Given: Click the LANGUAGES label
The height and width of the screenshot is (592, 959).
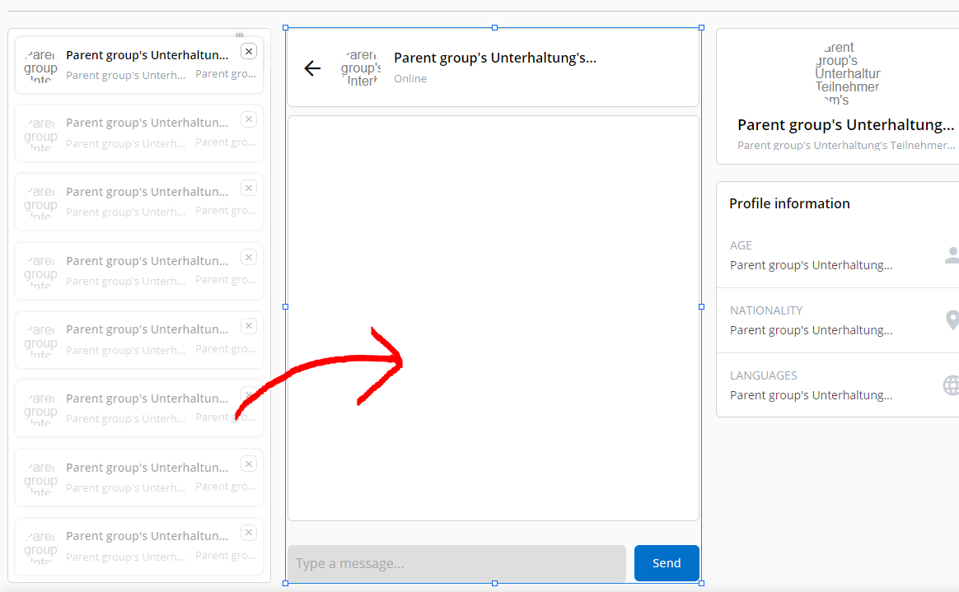Looking at the screenshot, I should (x=763, y=375).
